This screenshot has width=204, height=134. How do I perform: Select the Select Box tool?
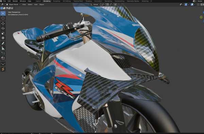pos(3,13)
